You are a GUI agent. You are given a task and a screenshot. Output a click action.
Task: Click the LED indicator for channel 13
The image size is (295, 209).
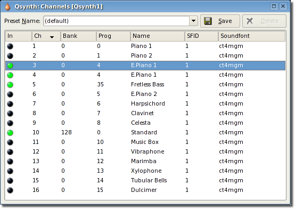point(10,162)
